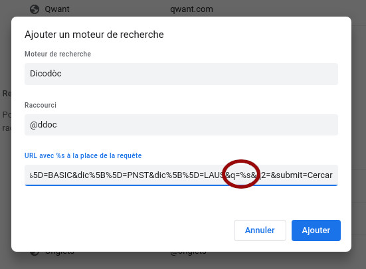Click the qwant.com shortcut text
The height and width of the screenshot is (269, 366).
[191, 9]
